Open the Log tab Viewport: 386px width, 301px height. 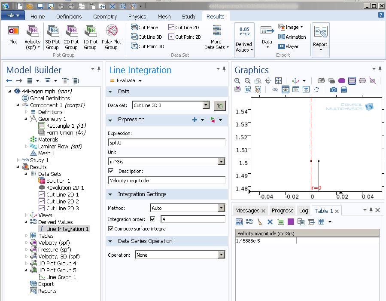tap(304, 211)
